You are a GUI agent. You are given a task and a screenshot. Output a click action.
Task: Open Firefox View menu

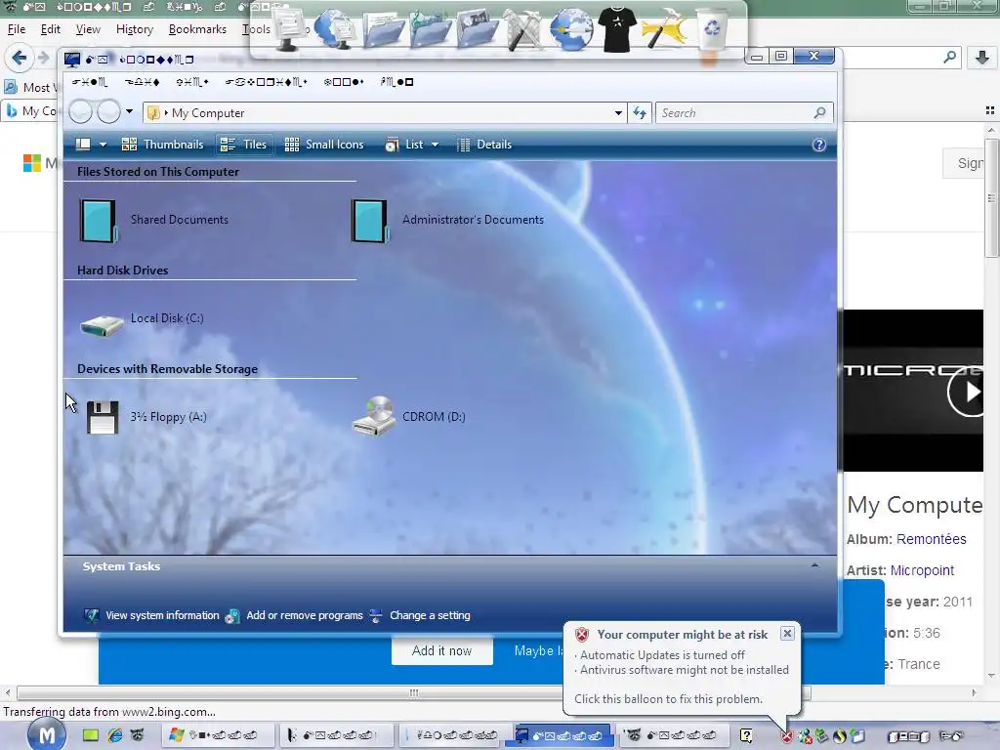88,29
